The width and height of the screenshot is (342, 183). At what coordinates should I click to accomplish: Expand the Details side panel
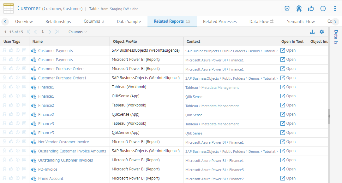click(336, 37)
